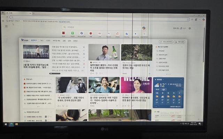
Task: Open the Following star quick-link tile
Action: (126, 34)
